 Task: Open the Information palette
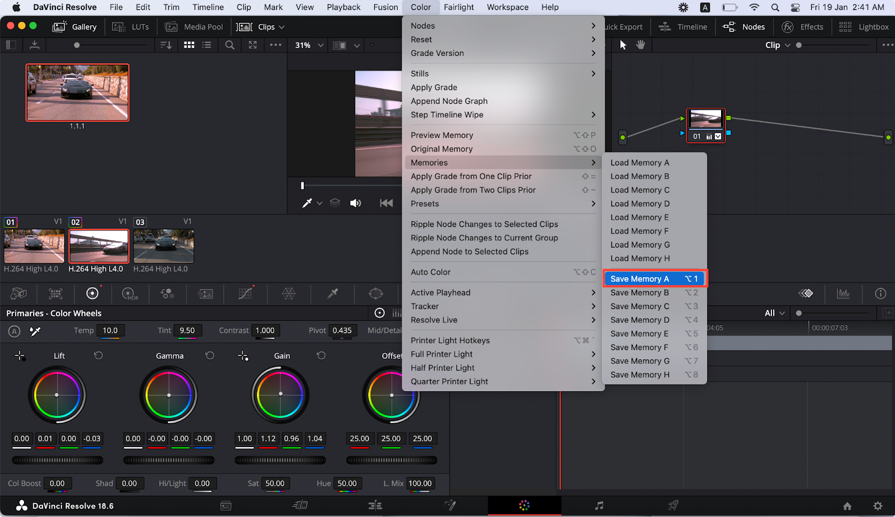pyautogui.click(x=880, y=293)
